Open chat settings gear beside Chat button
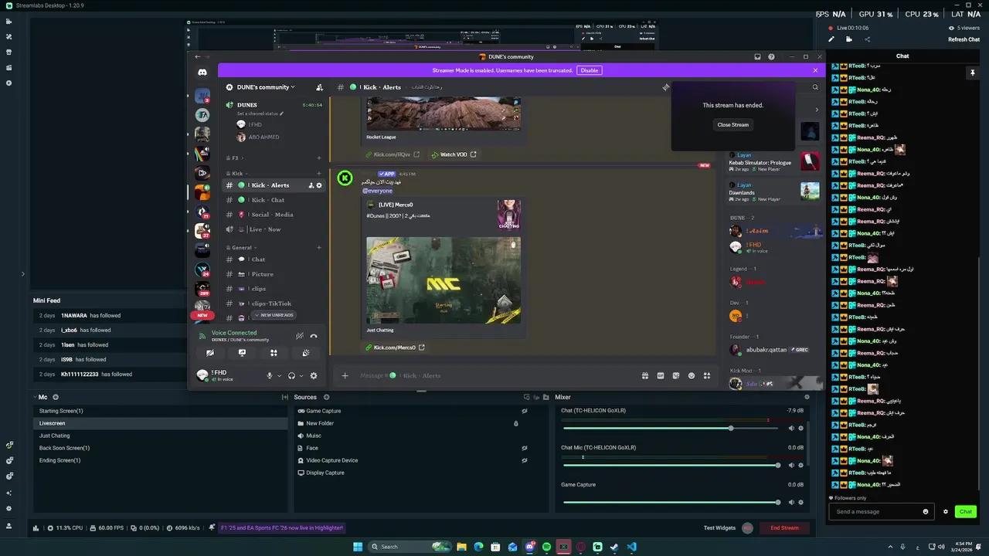Image resolution: width=989 pixels, height=556 pixels. pyautogui.click(x=945, y=511)
